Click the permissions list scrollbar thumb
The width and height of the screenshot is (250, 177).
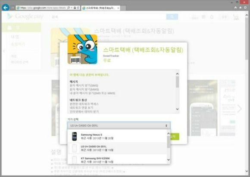tap(177, 82)
